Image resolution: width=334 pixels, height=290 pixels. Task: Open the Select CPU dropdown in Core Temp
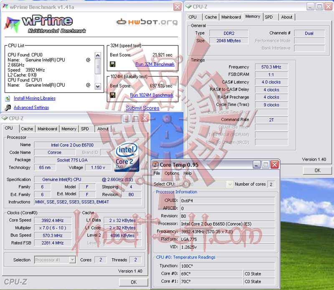(230, 184)
